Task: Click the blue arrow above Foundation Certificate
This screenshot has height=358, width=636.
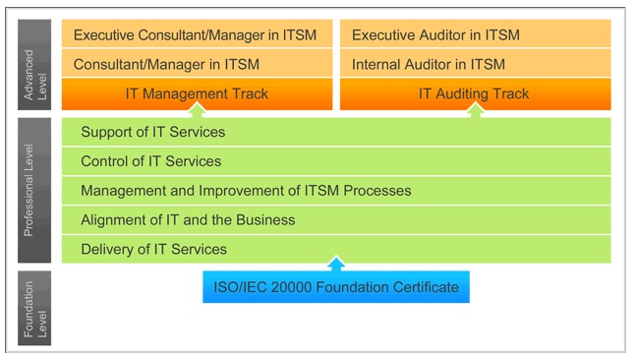Action: (x=336, y=264)
